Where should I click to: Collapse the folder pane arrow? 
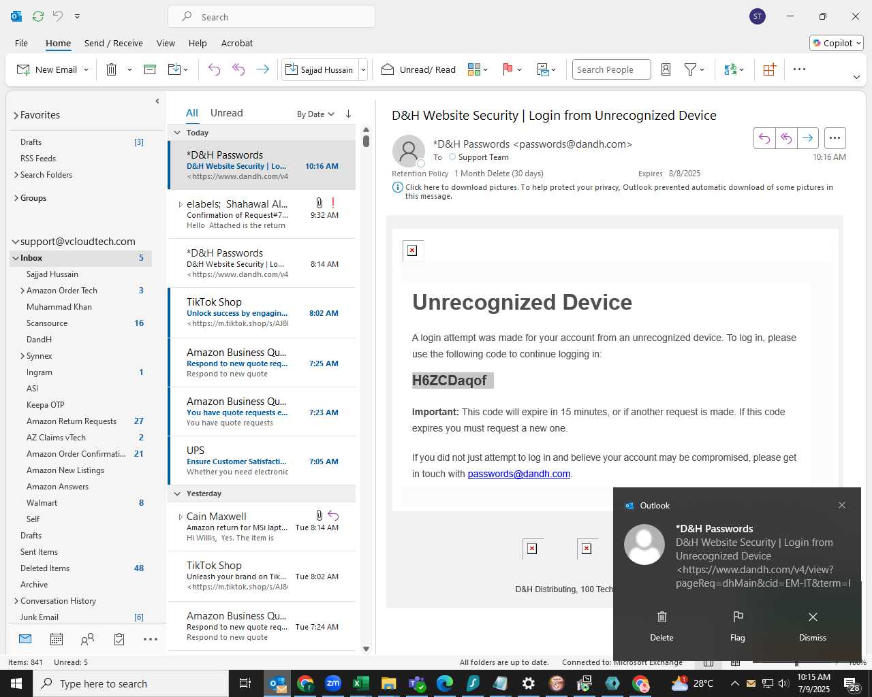[x=157, y=101]
